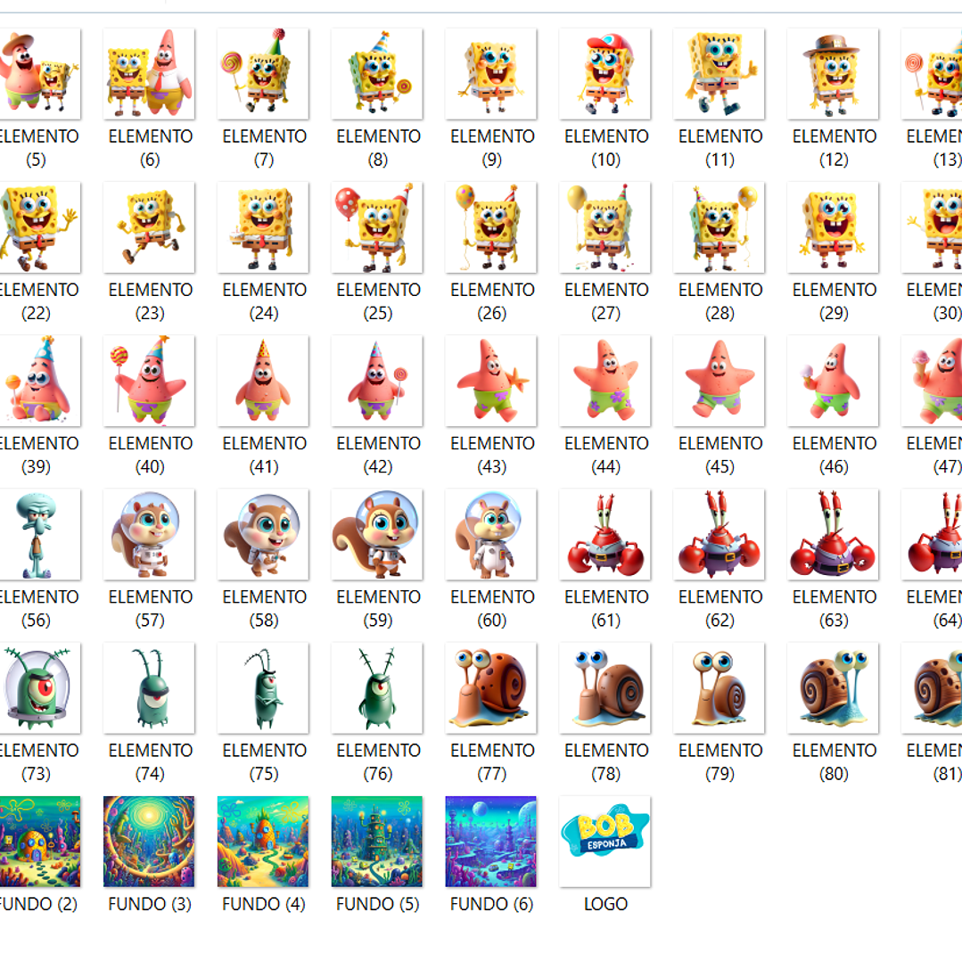962x962 pixels.
Task: Select ELEMENTO (45) Patrick star image
Action: tap(719, 381)
